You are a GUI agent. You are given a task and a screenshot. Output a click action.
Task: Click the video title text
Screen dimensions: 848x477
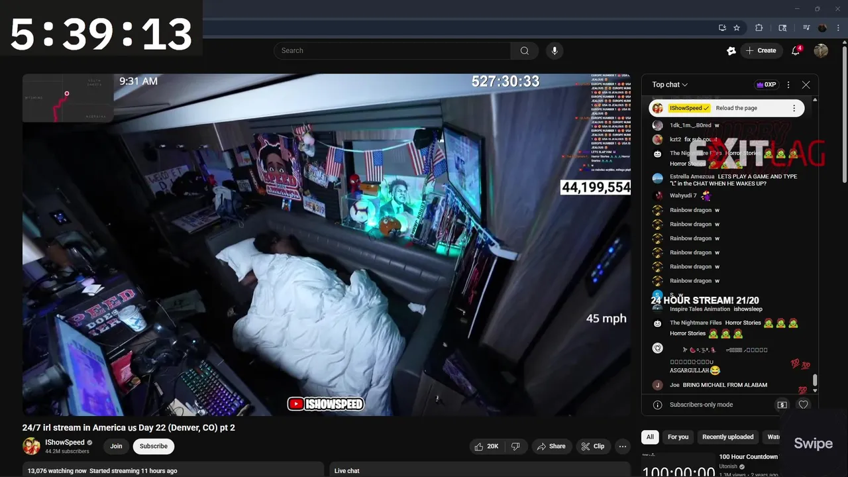click(129, 428)
